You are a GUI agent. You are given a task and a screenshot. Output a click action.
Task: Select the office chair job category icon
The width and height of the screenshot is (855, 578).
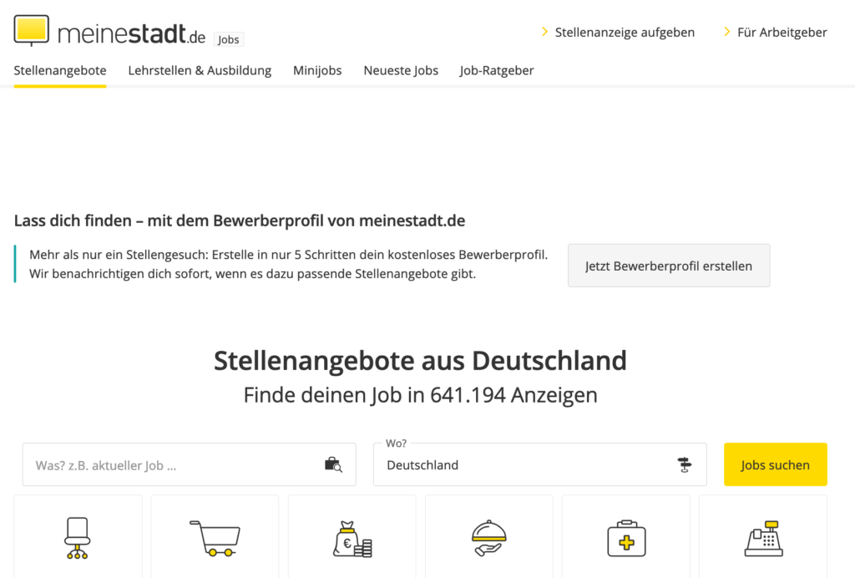78,537
